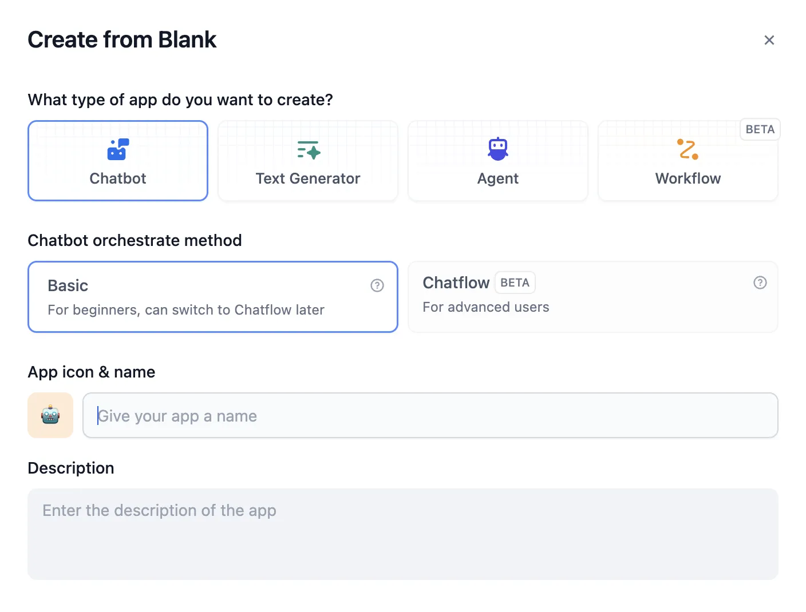This screenshot has height=612, width=806.
Task: Choose the Chatbot label as app type
Action: 118,178
